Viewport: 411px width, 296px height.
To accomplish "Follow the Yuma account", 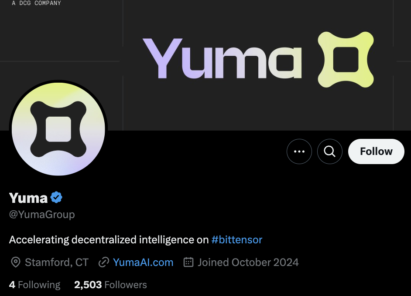I will 376,151.
